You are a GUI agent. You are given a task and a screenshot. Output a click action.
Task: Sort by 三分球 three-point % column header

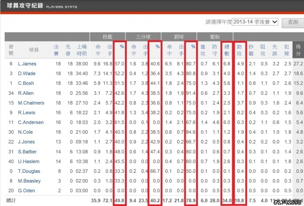tap(157, 46)
